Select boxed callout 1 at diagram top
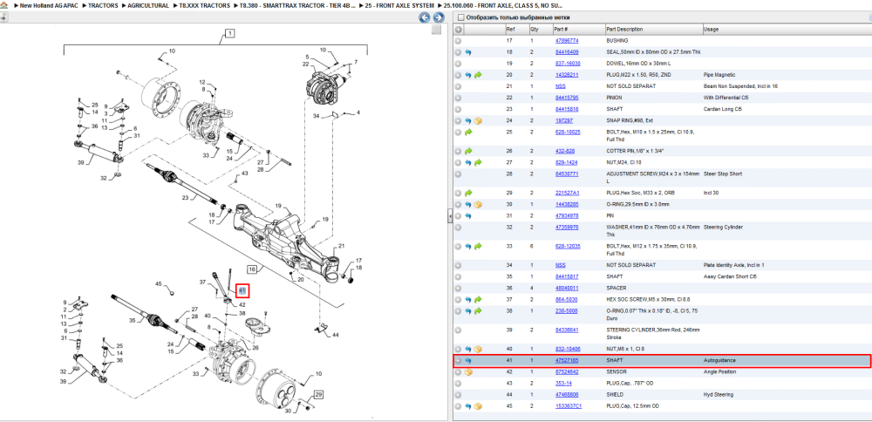Viewport: 872px width, 422px height. tap(229, 33)
